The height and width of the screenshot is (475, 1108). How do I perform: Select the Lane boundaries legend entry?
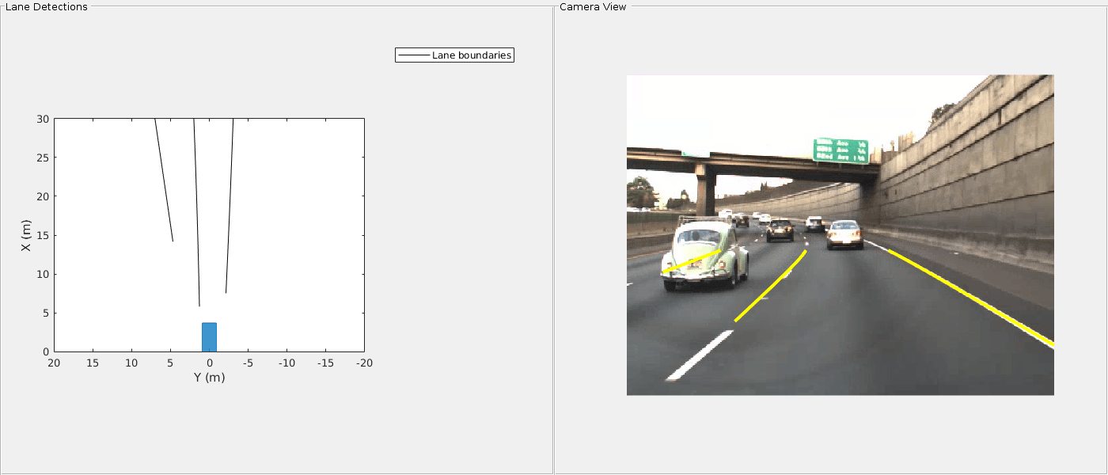click(455, 55)
